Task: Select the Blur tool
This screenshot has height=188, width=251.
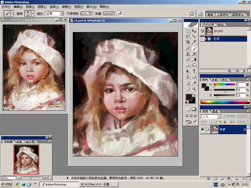Action: click(x=188, y=65)
